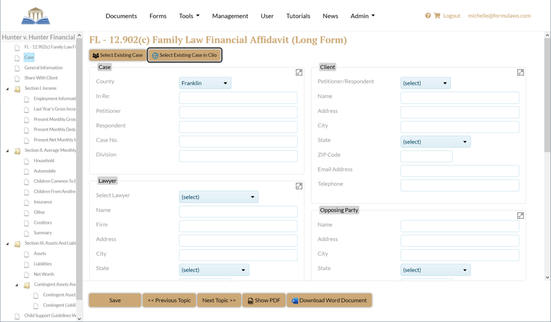
Task: Click the Case No. input field
Action: tap(238, 142)
